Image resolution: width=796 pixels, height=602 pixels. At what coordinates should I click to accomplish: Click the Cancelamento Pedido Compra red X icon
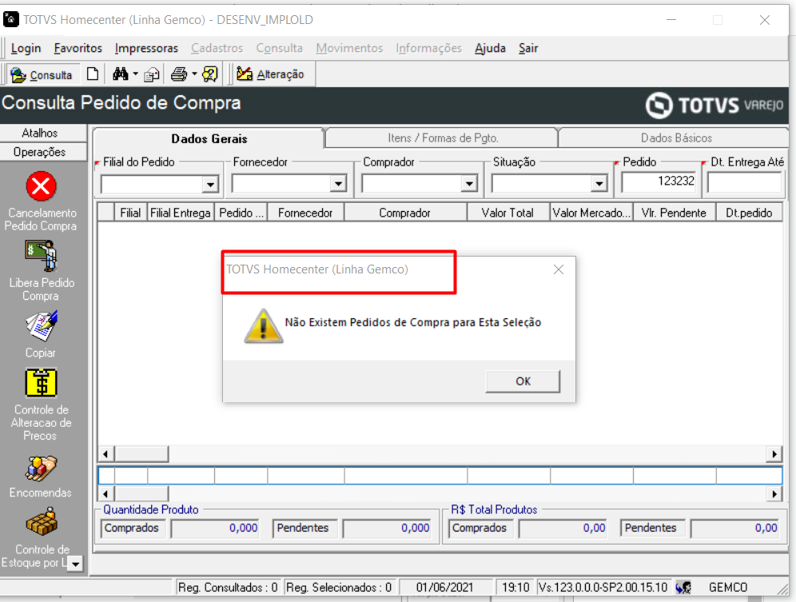(41, 186)
